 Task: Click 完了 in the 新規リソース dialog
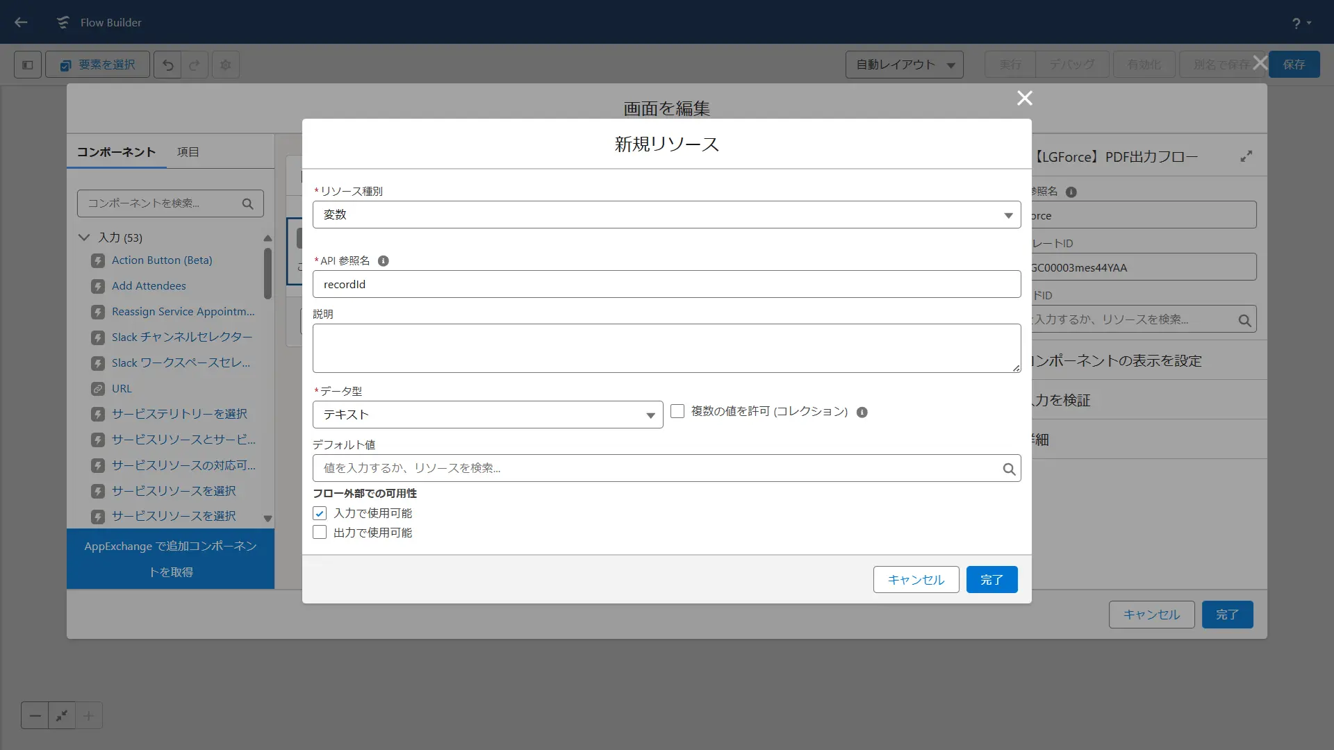pyautogui.click(x=991, y=580)
